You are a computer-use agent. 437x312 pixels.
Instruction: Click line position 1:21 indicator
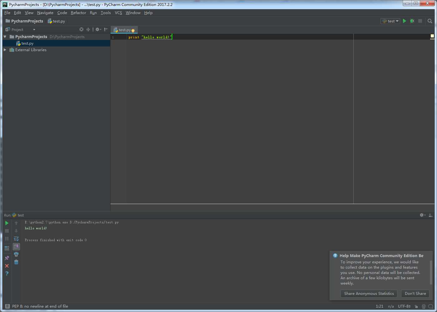[x=380, y=306]
